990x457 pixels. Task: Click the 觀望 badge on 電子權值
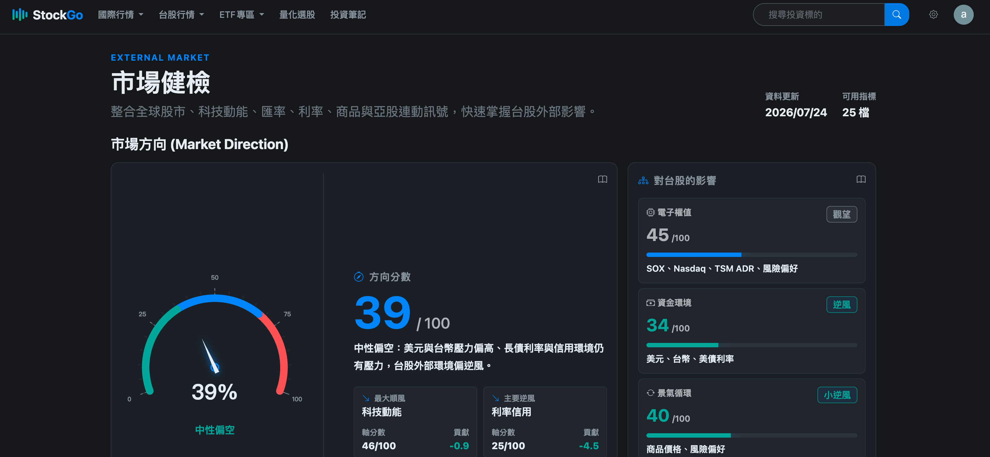(x=842, y=214)
